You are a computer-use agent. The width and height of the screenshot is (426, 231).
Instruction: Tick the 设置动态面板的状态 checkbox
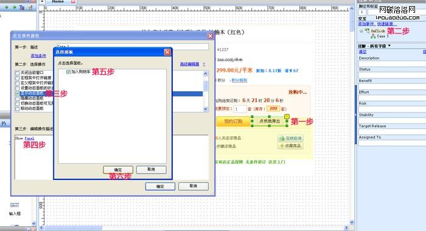click(18, 88)
